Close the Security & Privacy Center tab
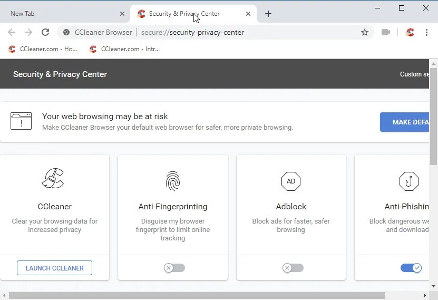Screen dimensions: 438x300 coord(248,14)
